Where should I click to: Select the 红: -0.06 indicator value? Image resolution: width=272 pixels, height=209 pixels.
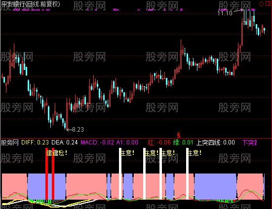[x=159, y=142]
